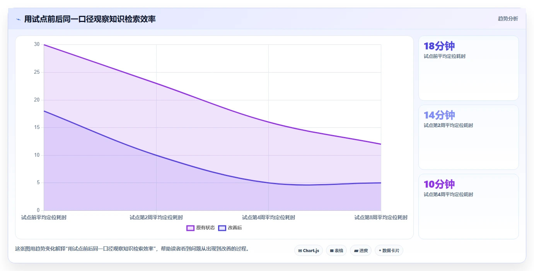This screenshot has width=534, height=271.
Task: Toggle the 原有状态 legend item
Action: 201,228
